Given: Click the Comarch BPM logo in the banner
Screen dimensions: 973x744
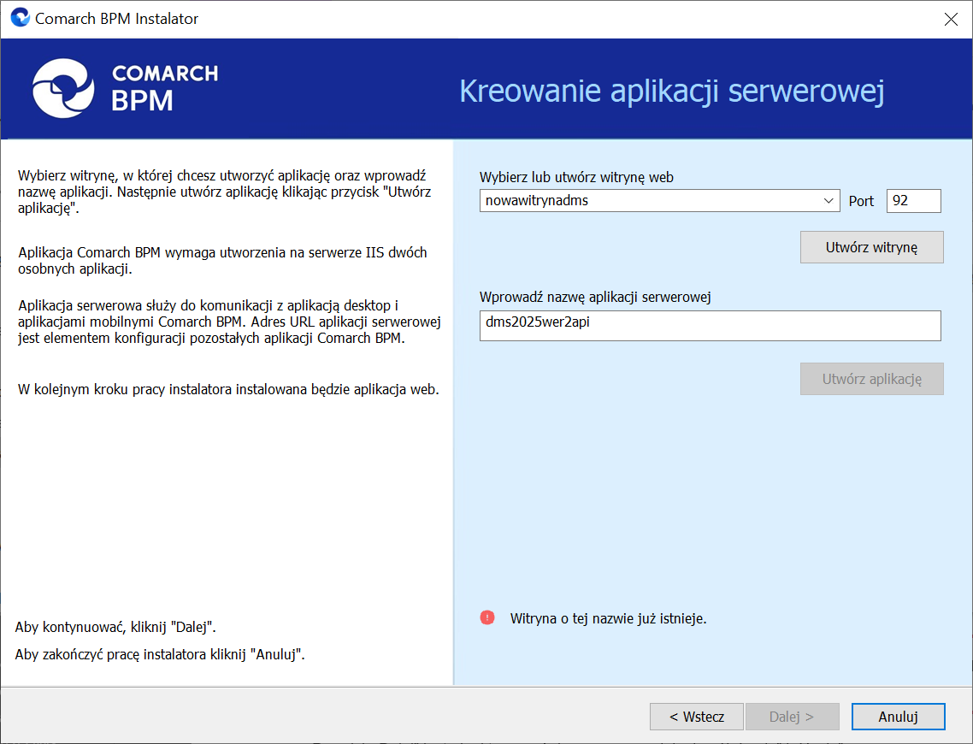Looking at the screenshot, I should coord(126,88).
